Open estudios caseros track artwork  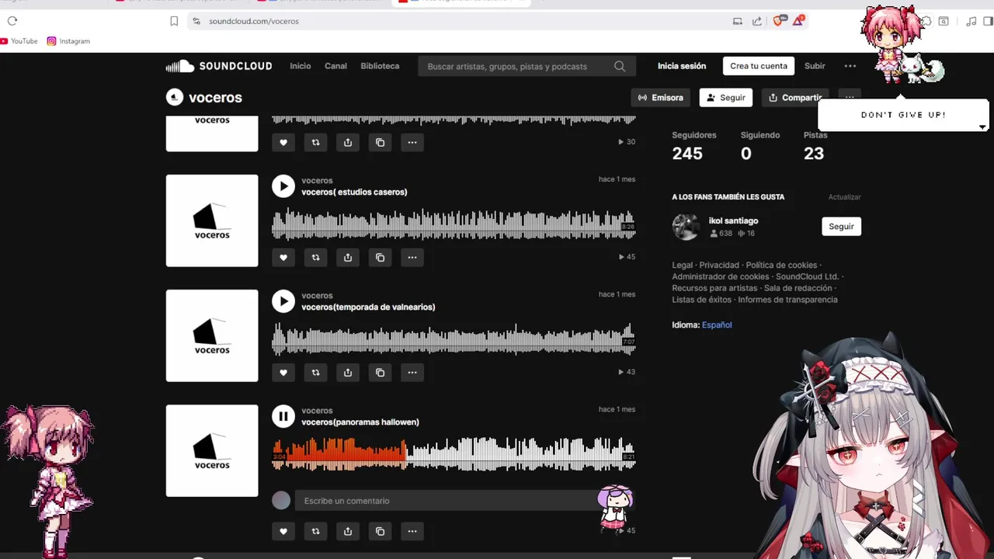click(212, 220)
